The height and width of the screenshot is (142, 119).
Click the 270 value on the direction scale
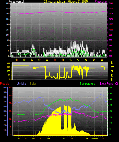9,67
